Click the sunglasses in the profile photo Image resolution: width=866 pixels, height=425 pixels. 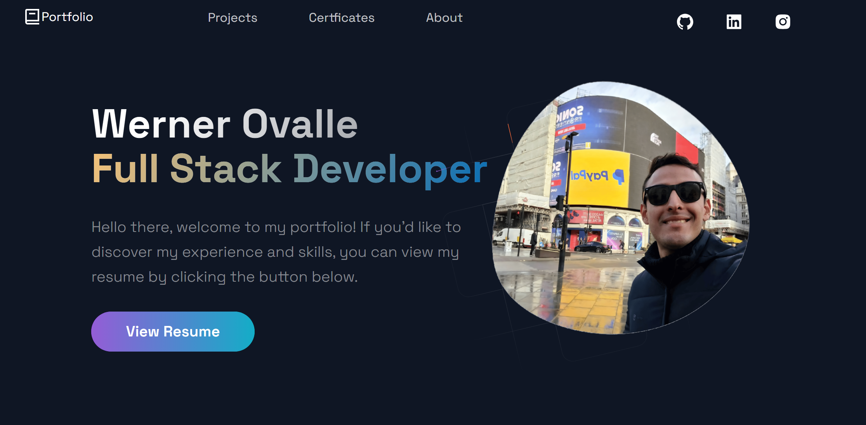pyautogui.click(x=675, y=193)
